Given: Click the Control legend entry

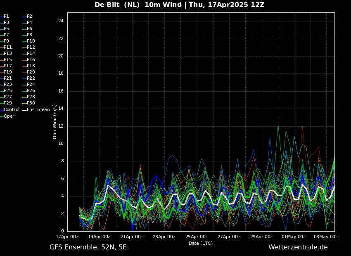Looking at the screenshot, I should (11, 110).
